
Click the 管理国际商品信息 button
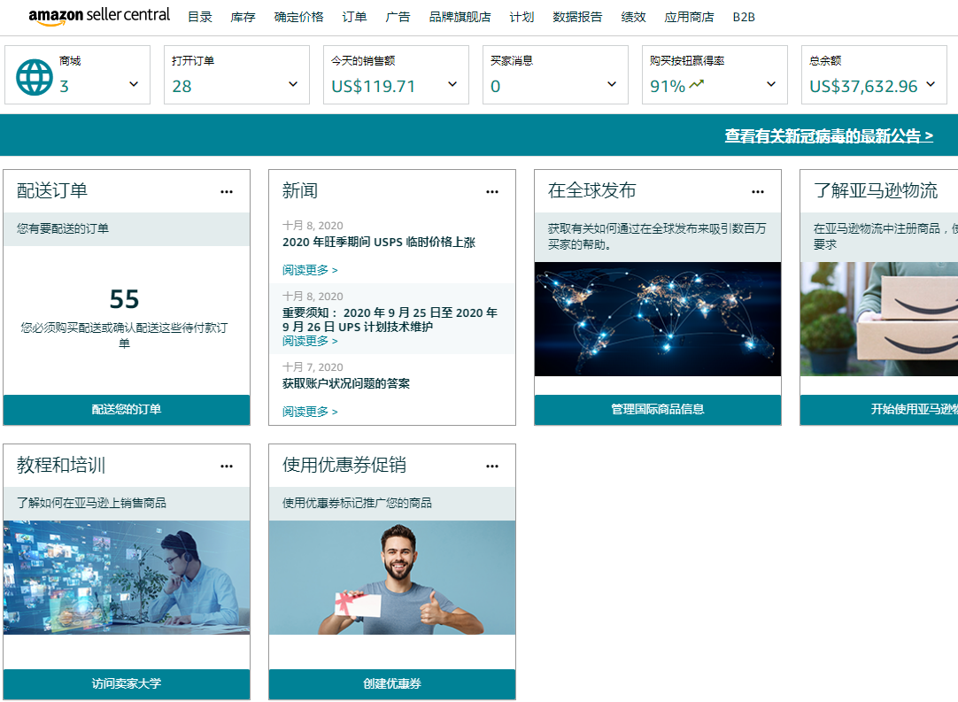657,409
